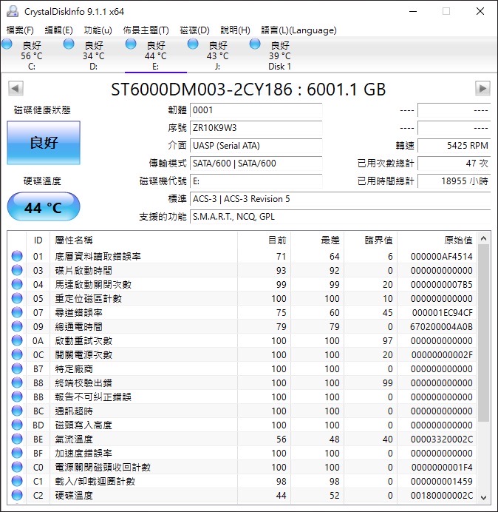Click status orb for attribute C2
The height and width of the screenshot is (512, 498).
[x=17, y=495]
